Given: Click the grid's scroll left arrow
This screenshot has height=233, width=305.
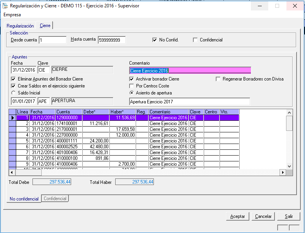Looking at the screenshot, I should 12,172.
